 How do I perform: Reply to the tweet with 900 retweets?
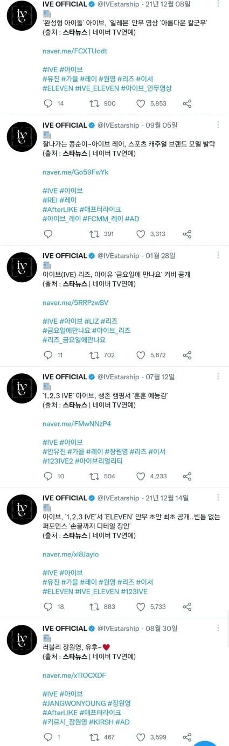click(x=48, y=104)
